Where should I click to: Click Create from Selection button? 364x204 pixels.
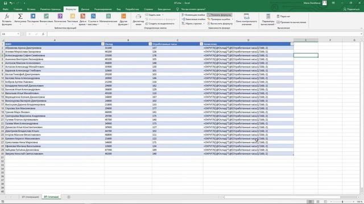pyautogui.click(x=160, y=24)
